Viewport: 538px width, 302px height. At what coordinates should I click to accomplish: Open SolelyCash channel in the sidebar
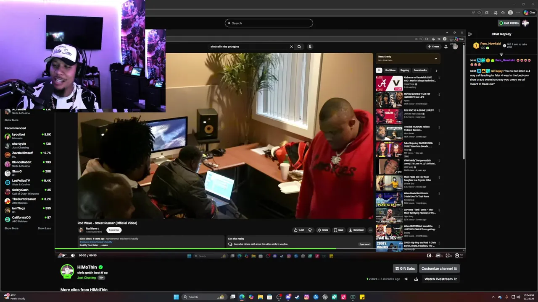27,191
